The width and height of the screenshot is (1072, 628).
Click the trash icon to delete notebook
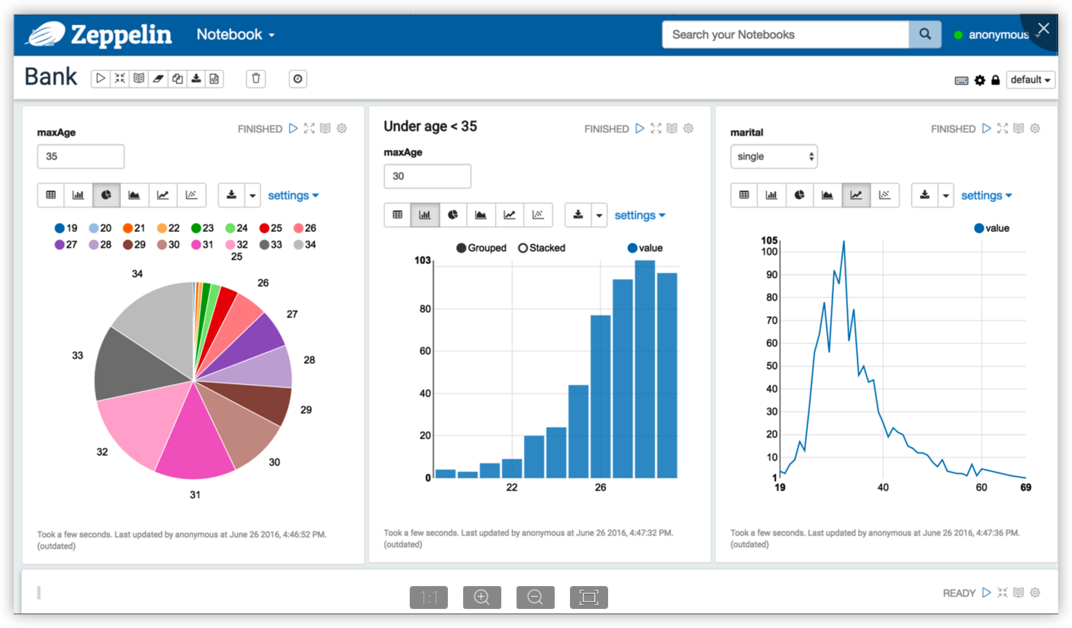256,78
